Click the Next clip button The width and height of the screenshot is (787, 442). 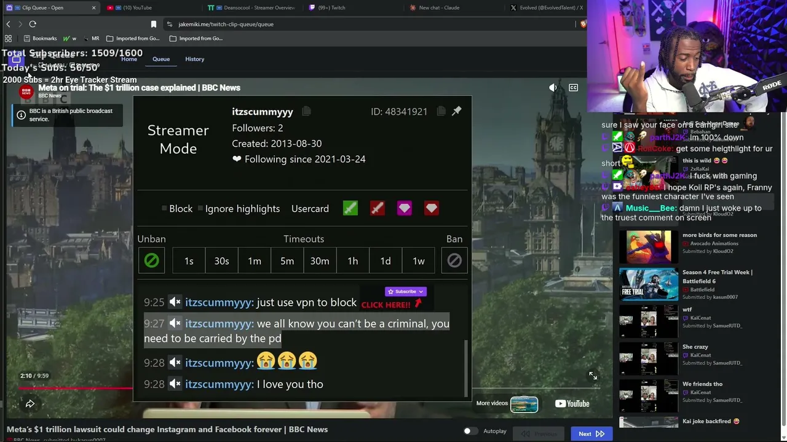(591, 433)
